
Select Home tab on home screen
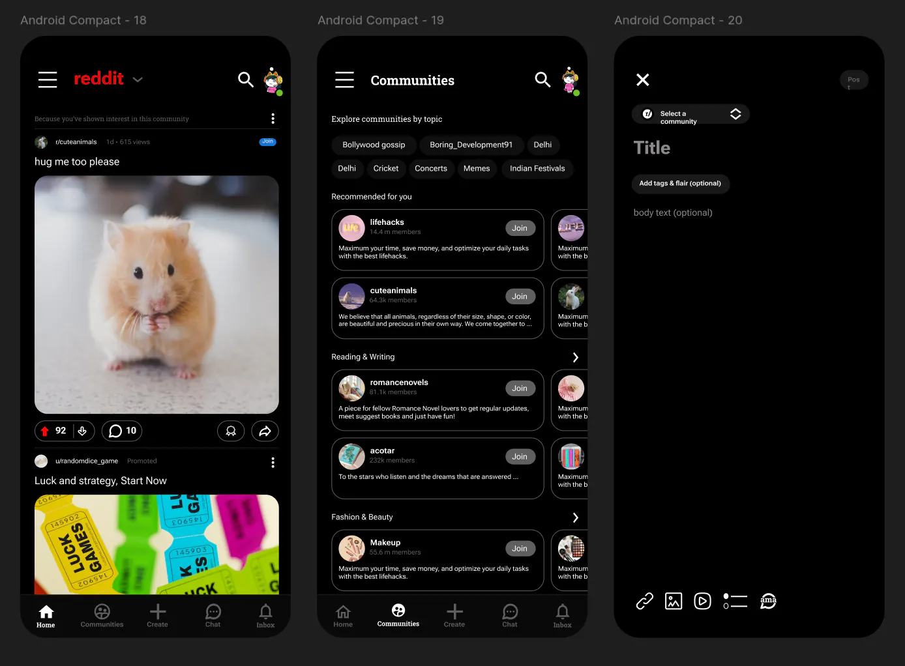point(46,616)
